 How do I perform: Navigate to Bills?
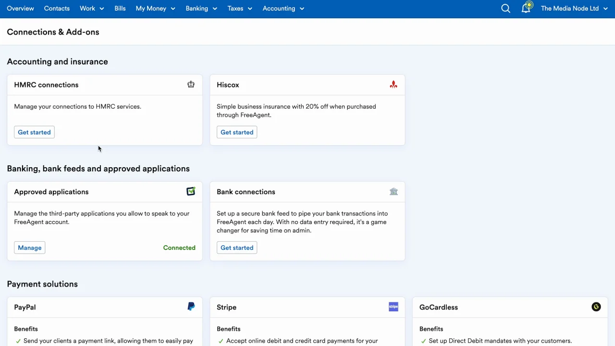click(x=120, y=9)
